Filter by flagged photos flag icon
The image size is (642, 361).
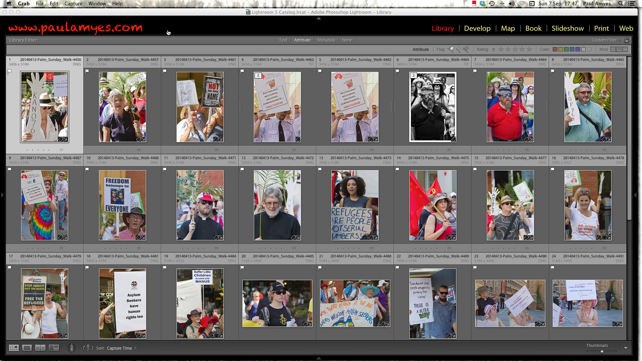click(x=451, y=49)
